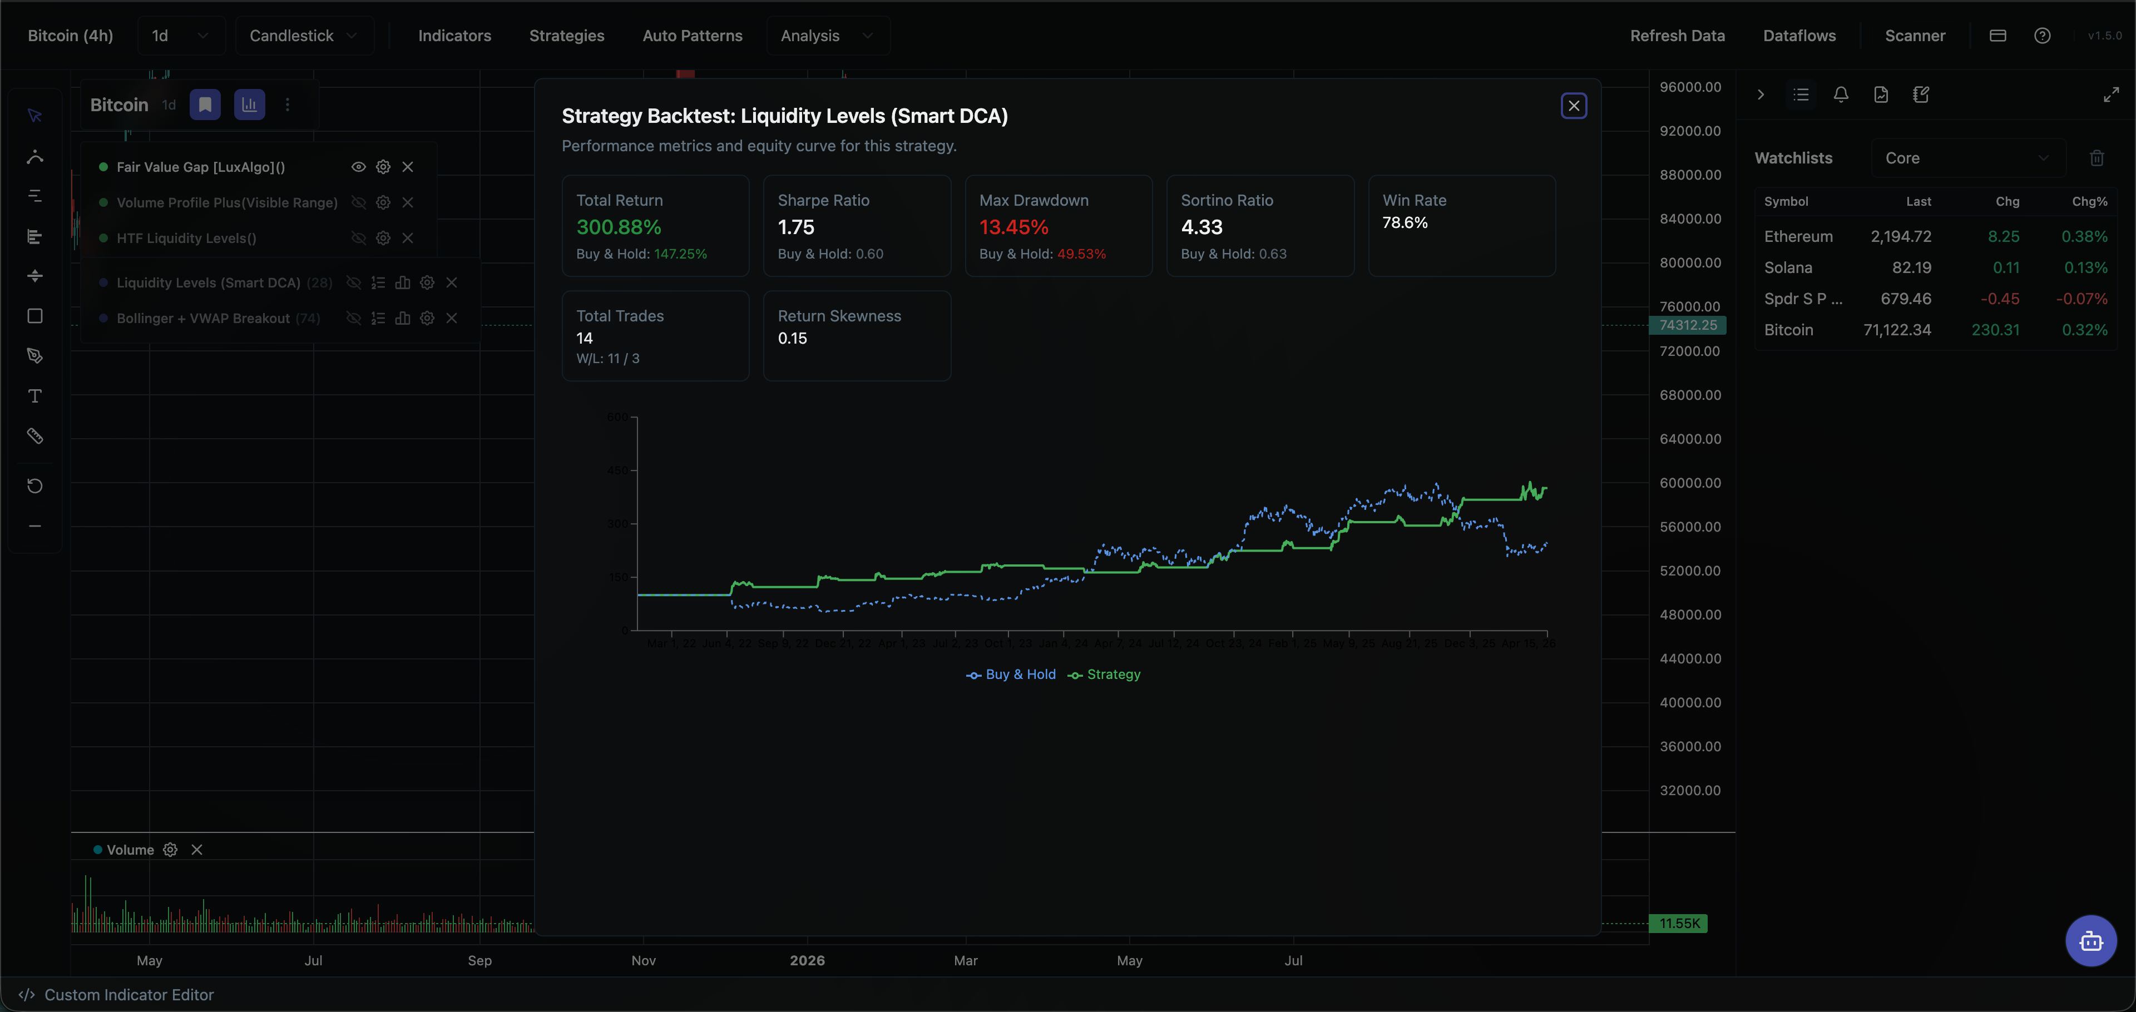Expand the Candlestick chart type dropdown
This screenshot has height=1012, width=2136.
coord(304,36)
